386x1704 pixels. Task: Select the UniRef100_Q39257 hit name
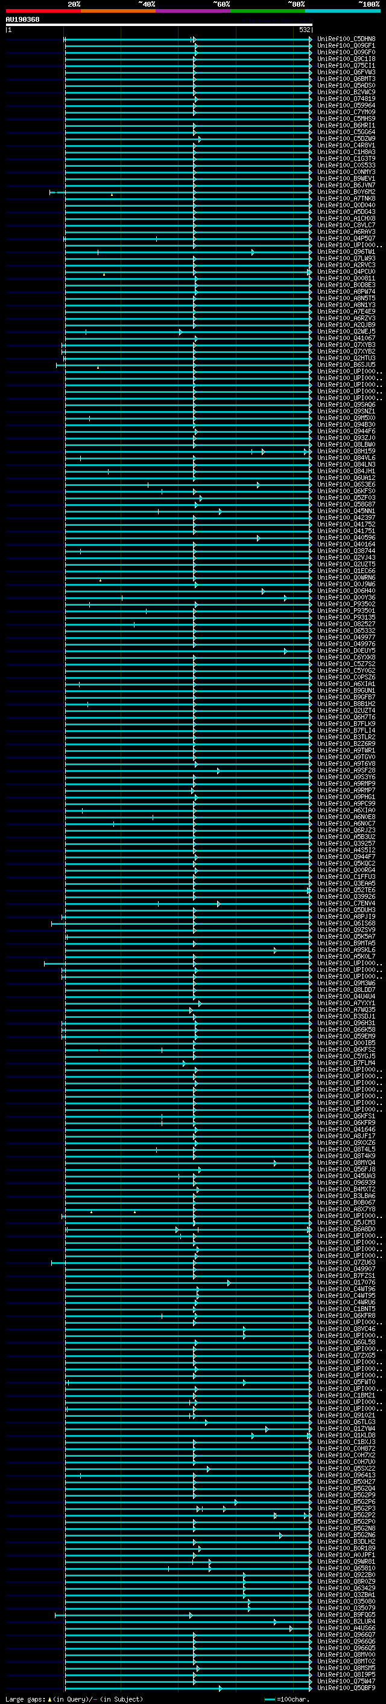point(346,843)
